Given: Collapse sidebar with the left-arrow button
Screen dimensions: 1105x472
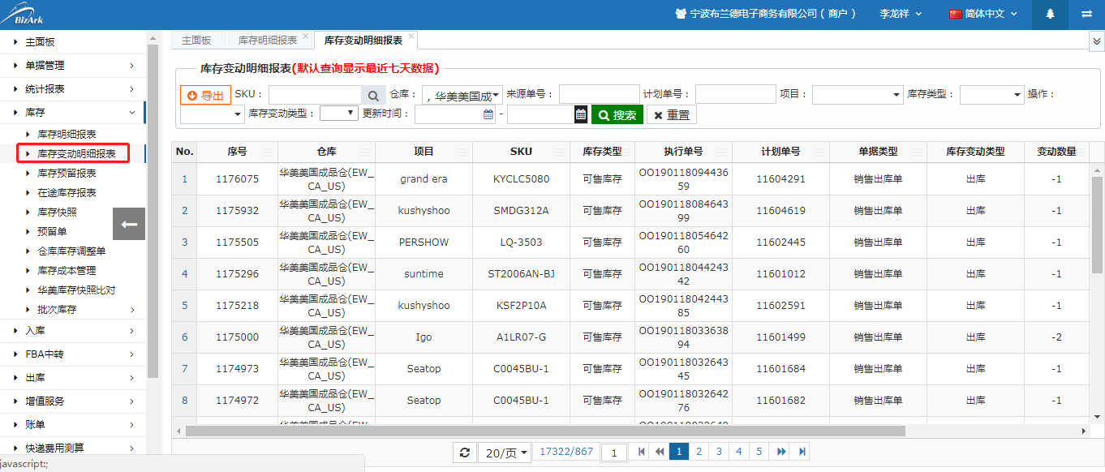Looking at the screenshot, I should [129, 224].
